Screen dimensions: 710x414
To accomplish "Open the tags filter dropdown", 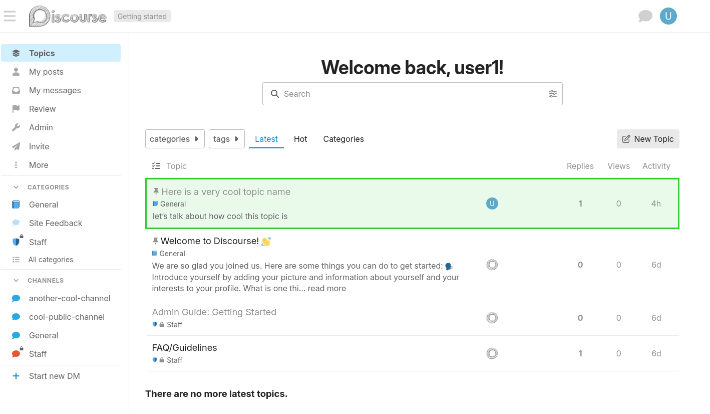I will point(226,139).
